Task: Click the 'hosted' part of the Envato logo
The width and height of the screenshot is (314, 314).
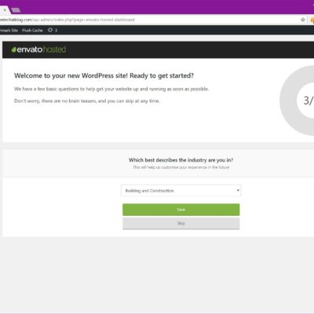Action: 54,49
